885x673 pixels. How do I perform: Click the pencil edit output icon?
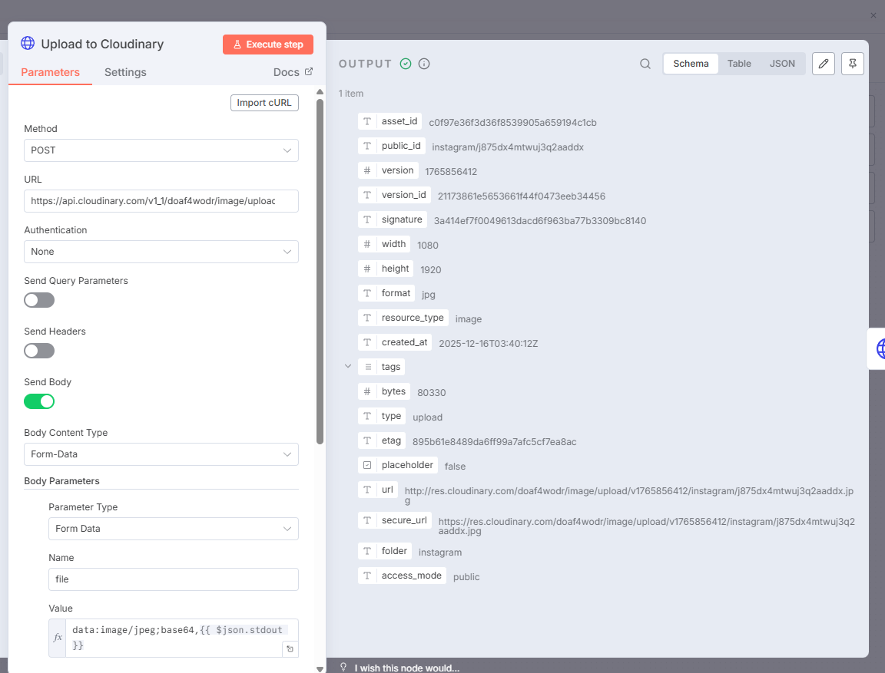coord(823,64)
